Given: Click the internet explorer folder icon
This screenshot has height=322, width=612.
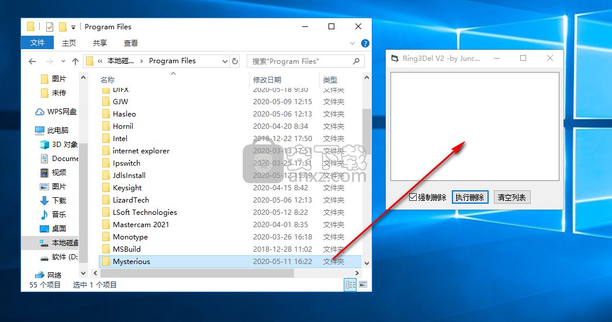Looking at the screenshot, I should 106,151.
